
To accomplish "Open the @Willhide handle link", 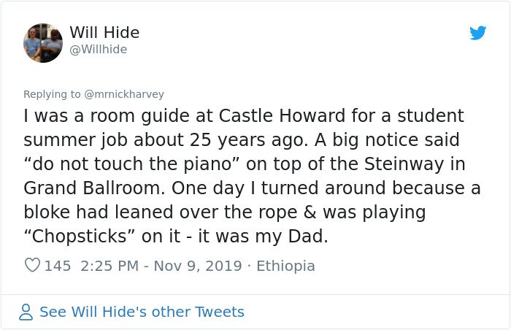I will [x=98, y=49].
